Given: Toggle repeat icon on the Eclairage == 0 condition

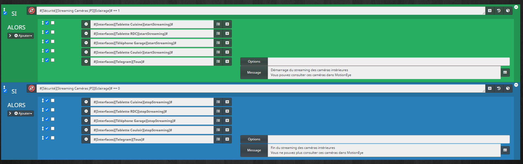Looking at the screenshot, I should pyautogui.click(x=32, y=88).
